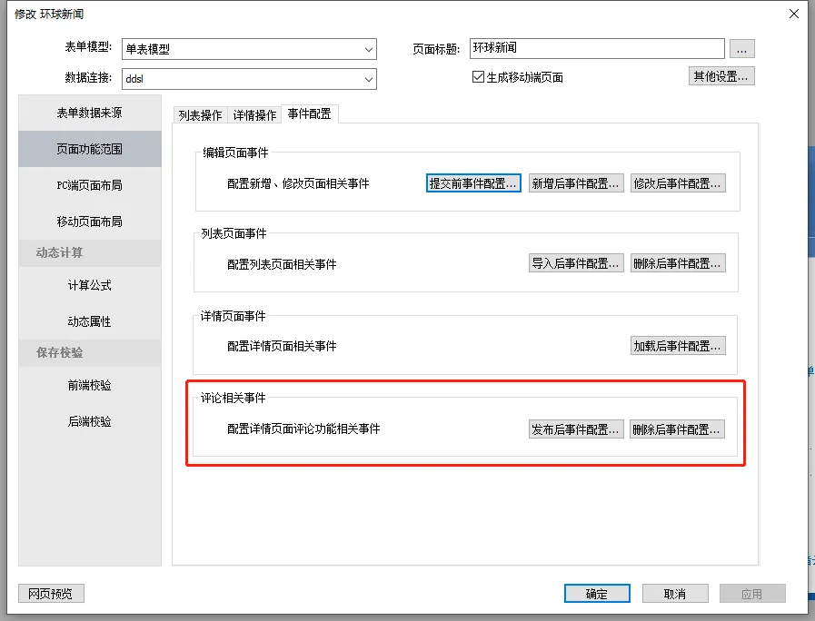
Task: Switch to the 详情操作 tab
Action: [254, 115]
